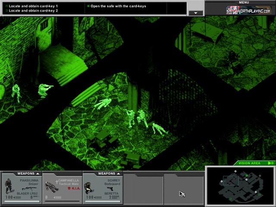Viewport: 276px width, 207px height.
Task: Click checkbox for Open the safe objective
Action: [x=88, y=6]
